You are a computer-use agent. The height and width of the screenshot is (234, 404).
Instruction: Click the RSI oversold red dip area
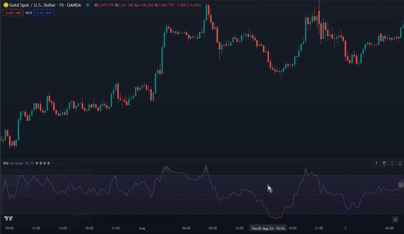click(275, 216)
